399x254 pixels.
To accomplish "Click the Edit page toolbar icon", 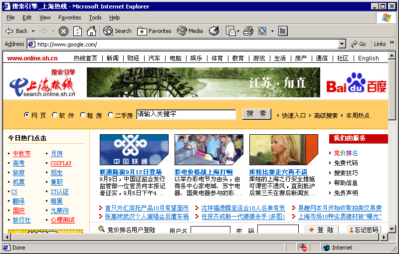I will 262,31.
